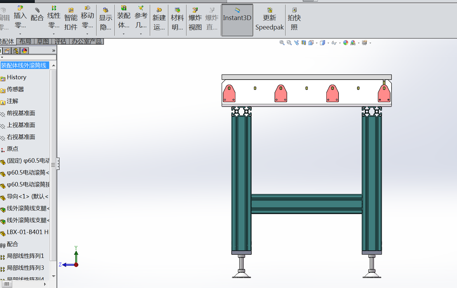This screenshot has width=457, height=288.
Task: Click the Apply Scene icon
Action: tap(353, 43)
